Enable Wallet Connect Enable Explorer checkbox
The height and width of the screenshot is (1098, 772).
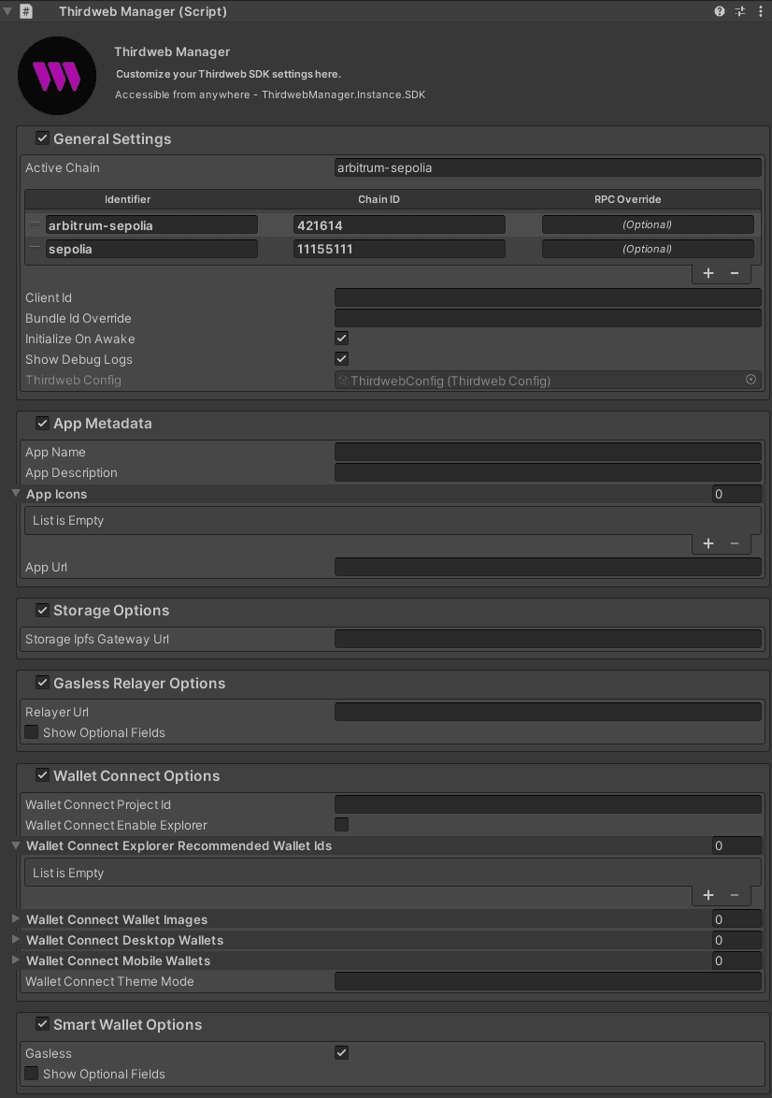pos(342,825)
